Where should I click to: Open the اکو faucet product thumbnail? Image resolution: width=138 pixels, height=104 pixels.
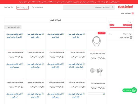[x=96, y=72]
